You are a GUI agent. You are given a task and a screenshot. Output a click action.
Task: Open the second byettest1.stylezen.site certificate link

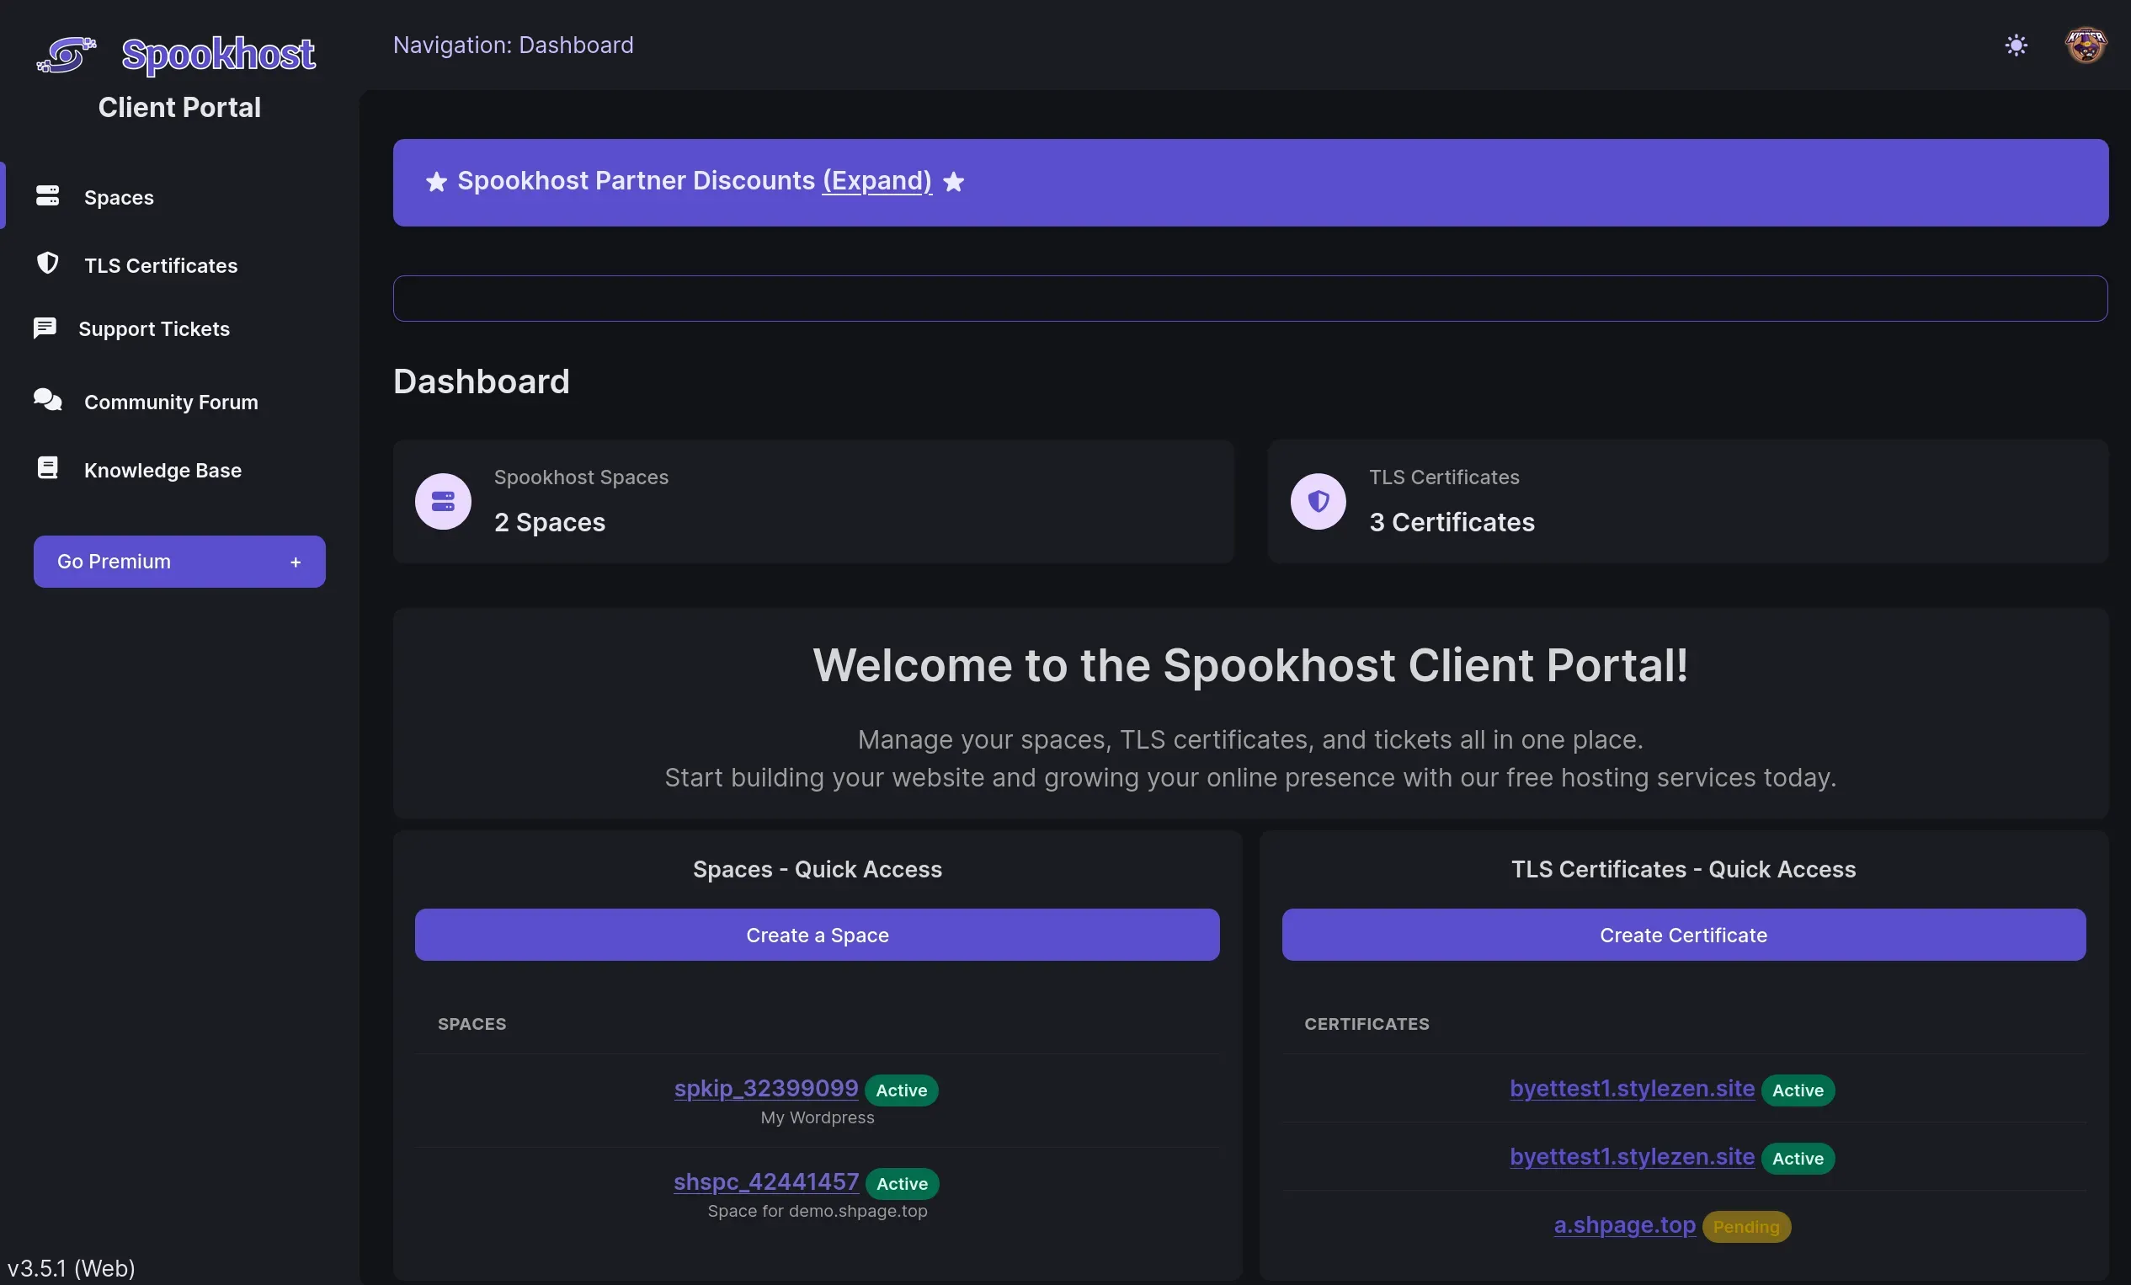click(1632, 1156)
